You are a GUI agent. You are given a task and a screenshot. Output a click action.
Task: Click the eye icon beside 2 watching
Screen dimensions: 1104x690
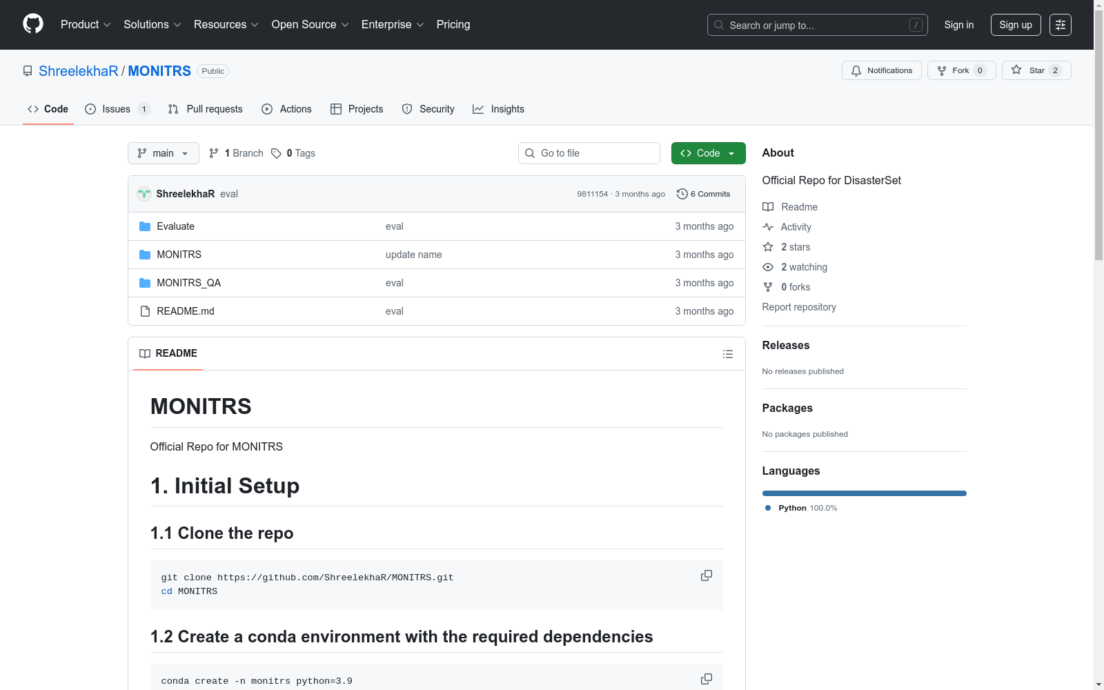coord(768,267)
